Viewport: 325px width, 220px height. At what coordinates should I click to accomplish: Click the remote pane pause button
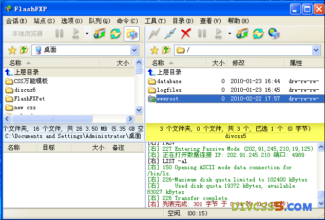coord(202,33)
